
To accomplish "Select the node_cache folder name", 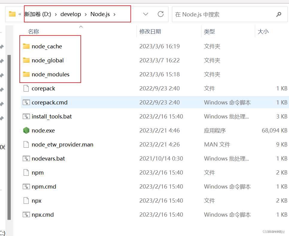I will coord(47,46).
